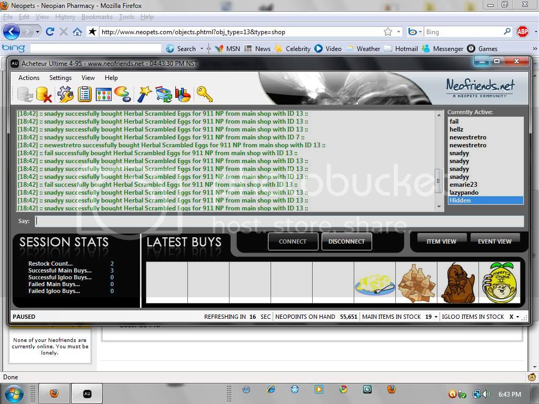This screenshot has width=539, height=404.
Task: Select Hidden in the Currently Active list
Action: 485,200
